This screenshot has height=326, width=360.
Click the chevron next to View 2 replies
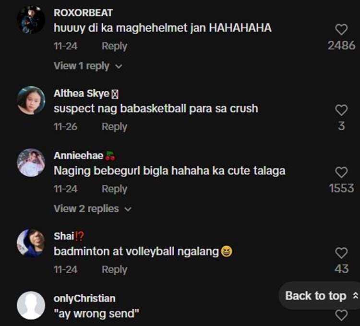[x=128, y=209]
